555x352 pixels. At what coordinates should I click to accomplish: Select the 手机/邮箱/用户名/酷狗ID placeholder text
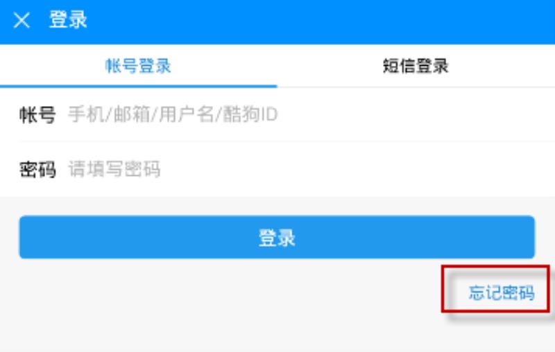click(173, 114)
